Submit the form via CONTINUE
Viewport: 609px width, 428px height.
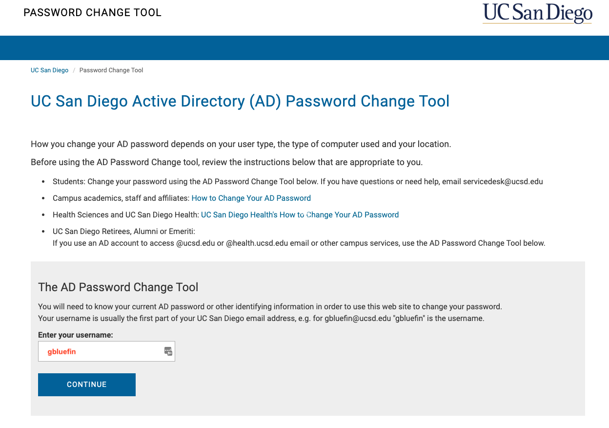pyautogui.click(x=86, y=385)
